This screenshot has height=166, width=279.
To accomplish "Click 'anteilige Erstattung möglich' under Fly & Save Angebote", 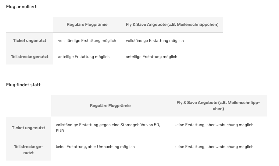I will (151, 57).
